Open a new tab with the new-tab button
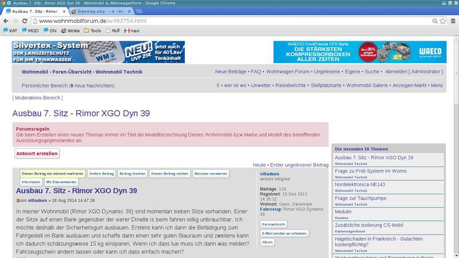Image resolution: width=459 pixels, height=258 pixels. click(139, 11)
